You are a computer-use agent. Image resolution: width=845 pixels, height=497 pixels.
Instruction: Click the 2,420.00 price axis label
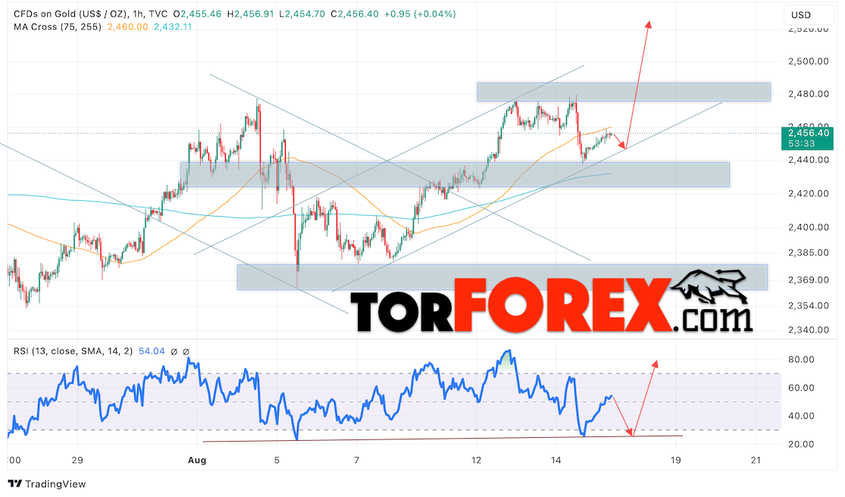[x=808, y=194]
